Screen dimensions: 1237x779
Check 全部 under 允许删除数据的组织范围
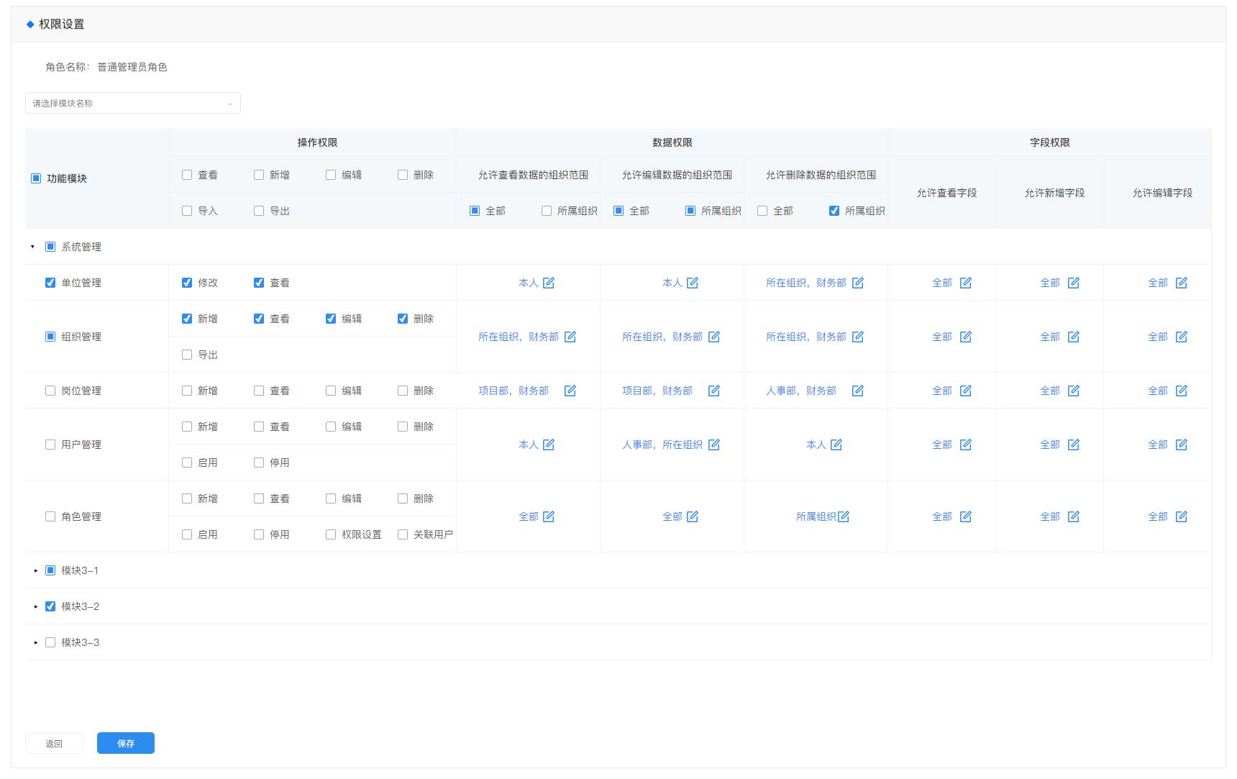click(x=762, y=211)
